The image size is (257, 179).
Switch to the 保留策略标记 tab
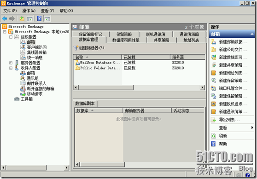click(90, 34)
